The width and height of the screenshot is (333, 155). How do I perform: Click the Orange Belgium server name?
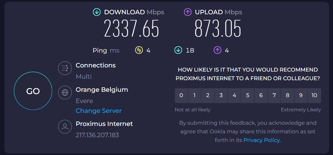click(102, 90)
